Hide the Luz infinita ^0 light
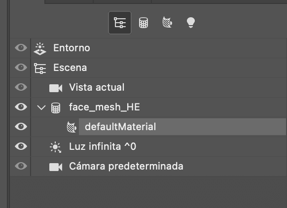Image resolution: width=287 pixels, height=208 pixels. pyautogui.click(x=21, y=146)
